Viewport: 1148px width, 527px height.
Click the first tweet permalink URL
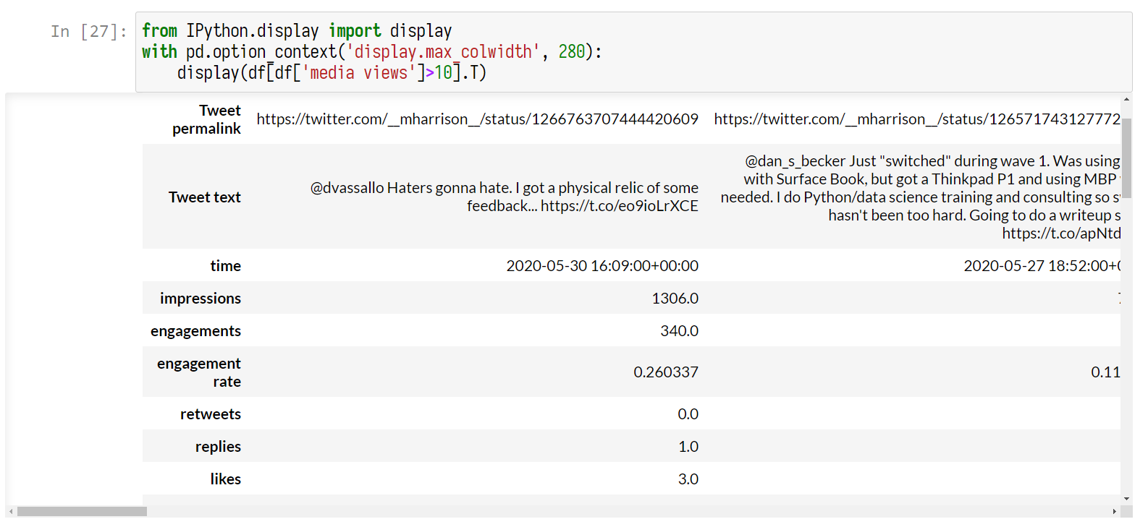[477, 119]
